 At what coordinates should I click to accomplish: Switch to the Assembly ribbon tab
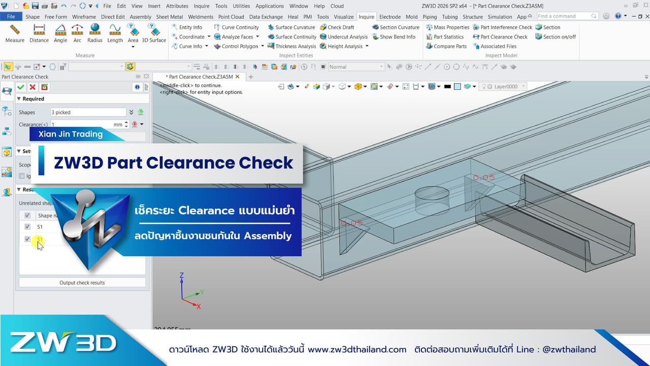(141, 17)
